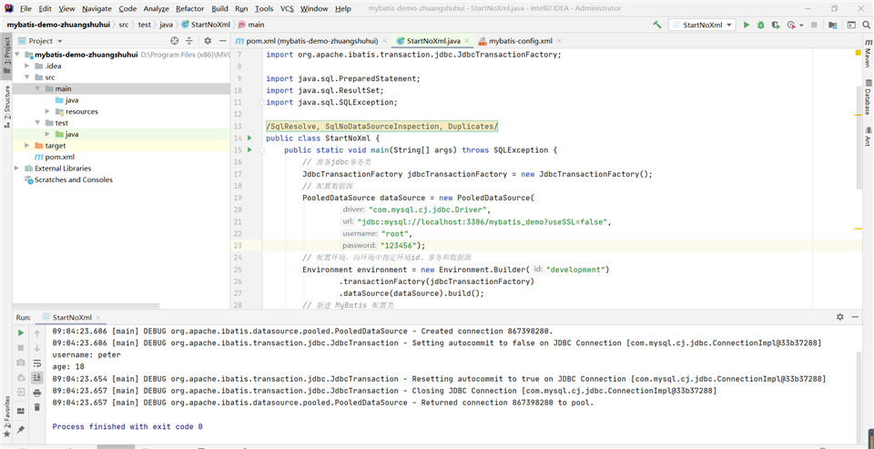Click the Up the Stack Trace arrow

pyautogui.click(x=36, y=333)
